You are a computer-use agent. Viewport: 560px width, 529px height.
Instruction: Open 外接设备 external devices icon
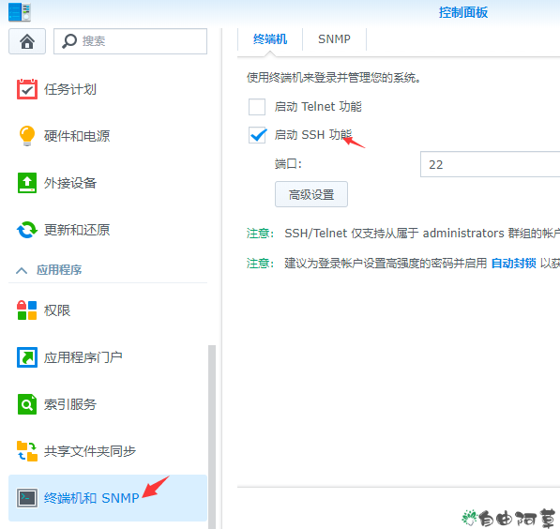[27, 183]
